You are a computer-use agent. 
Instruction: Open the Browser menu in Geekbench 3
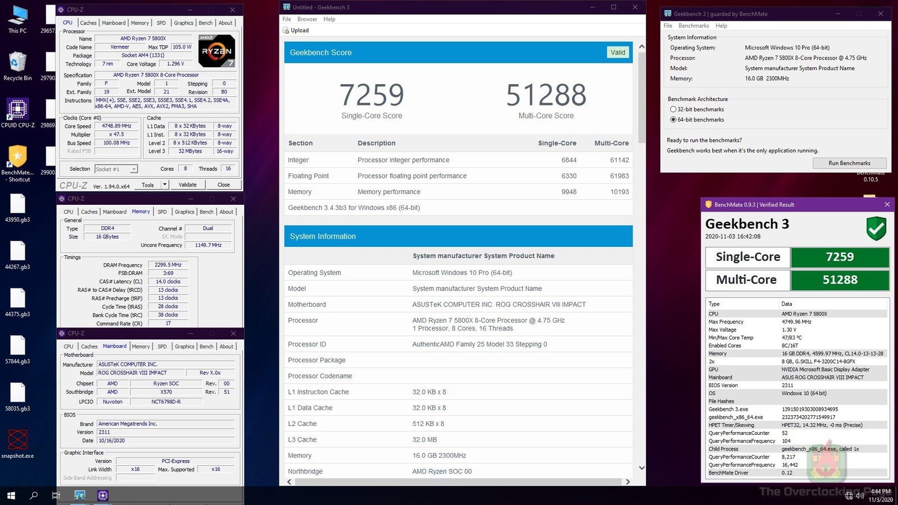coord(307,19)
